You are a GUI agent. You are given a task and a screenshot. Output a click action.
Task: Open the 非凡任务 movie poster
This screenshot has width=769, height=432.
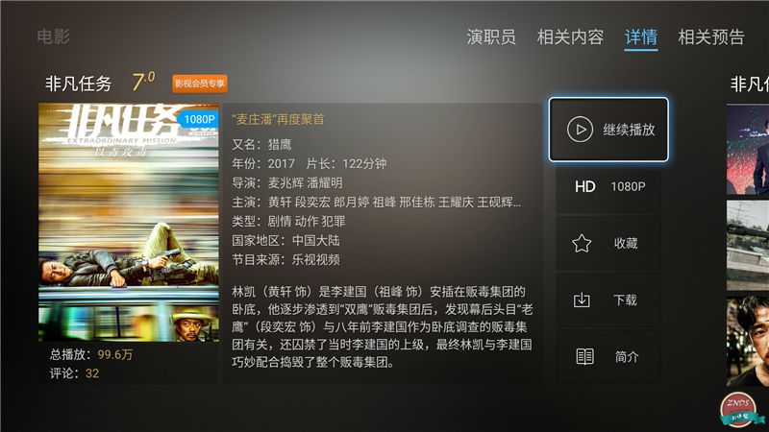tap(129, 222)
